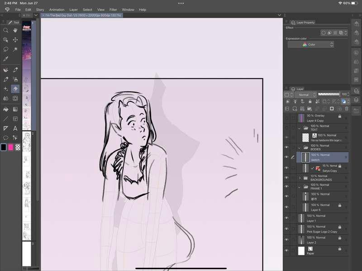Viewport: 362px width, 271px height.
Task: Select the straight line Figure tool
Action: [6, 119]
